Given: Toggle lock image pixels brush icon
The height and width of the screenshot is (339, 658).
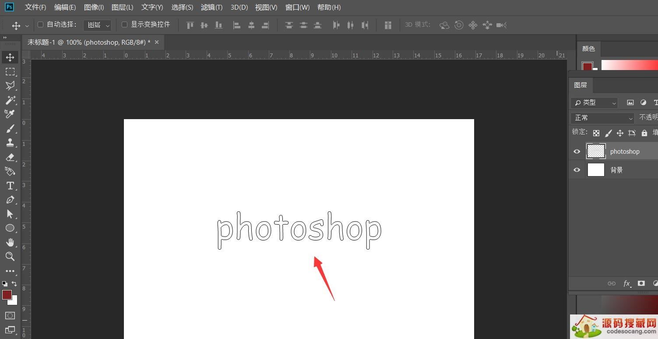Looking at the screenshot, I should coord(608,133).
